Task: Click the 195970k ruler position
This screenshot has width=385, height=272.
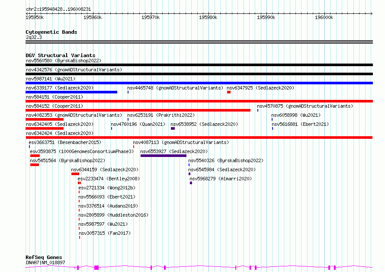Action: pos(151,17)
